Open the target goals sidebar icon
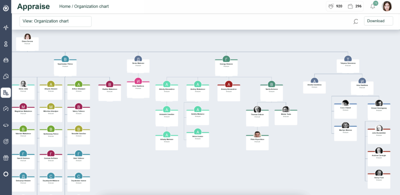 pyautogui.click(x=6, y=141)
